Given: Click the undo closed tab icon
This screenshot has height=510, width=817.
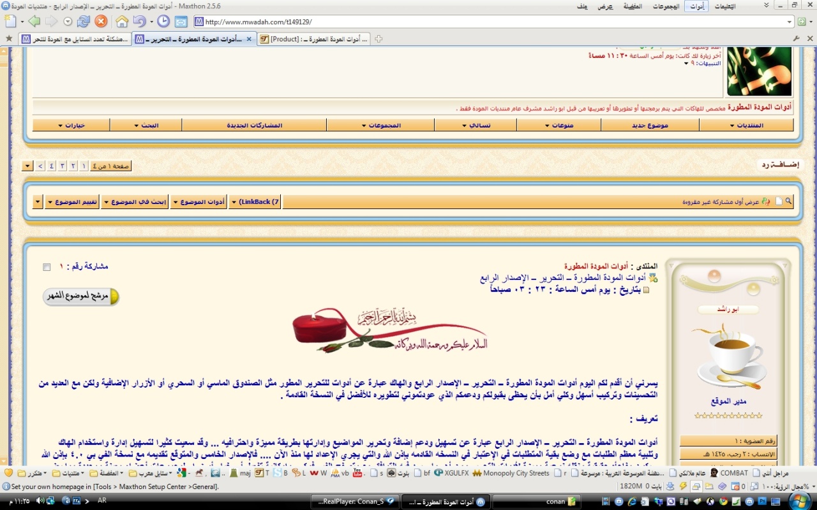Looking at the screenshot, I should [139, 22].
